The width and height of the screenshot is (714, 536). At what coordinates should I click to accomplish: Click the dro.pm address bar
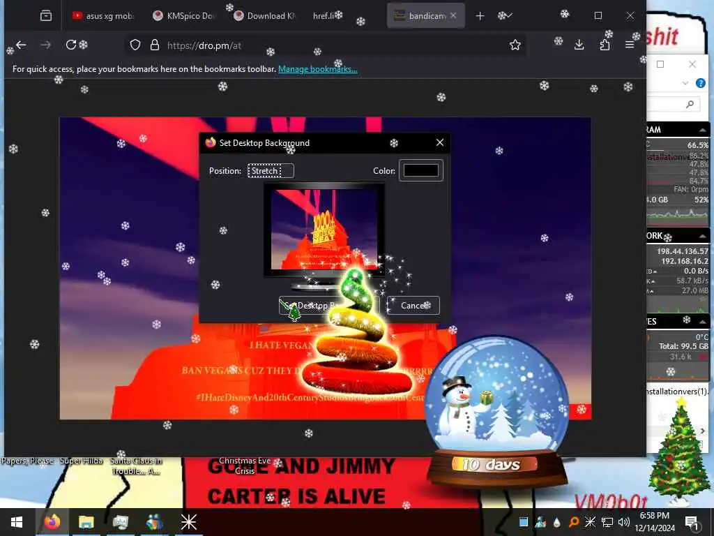326,45
